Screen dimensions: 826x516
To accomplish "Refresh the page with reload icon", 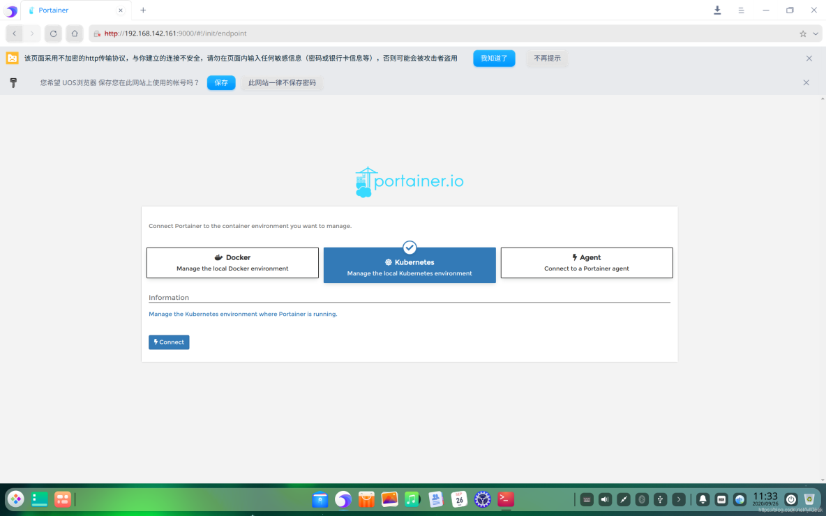I will pos(53,33).
